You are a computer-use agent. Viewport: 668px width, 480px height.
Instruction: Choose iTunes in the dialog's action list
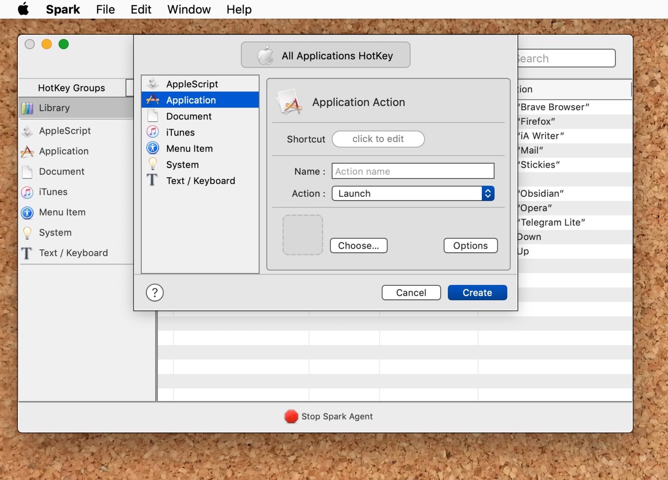click(180, 132)
